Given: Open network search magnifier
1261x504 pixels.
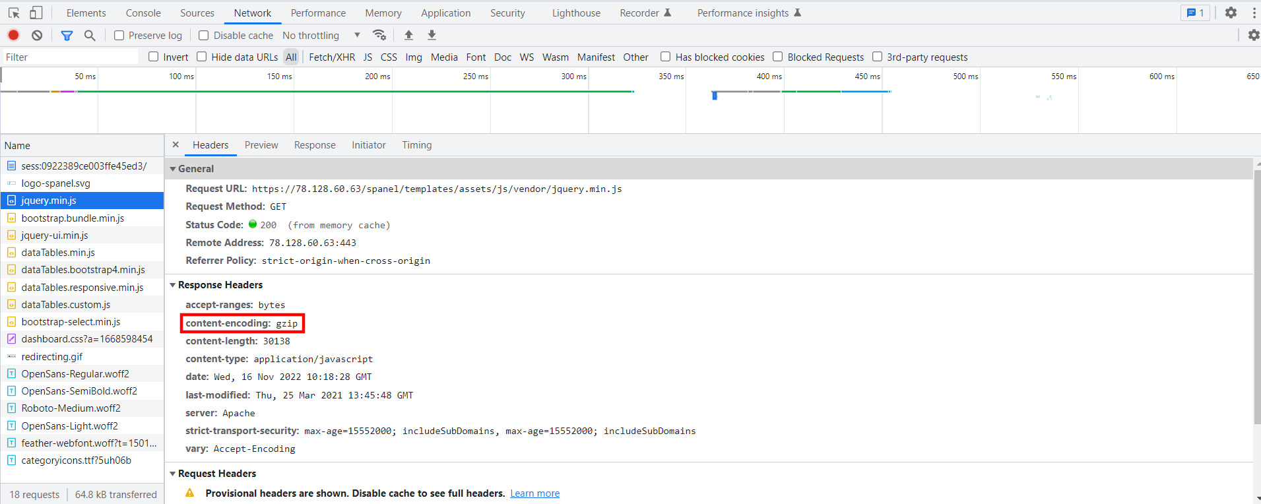Looking at the screenshot, I should point(90,35).
